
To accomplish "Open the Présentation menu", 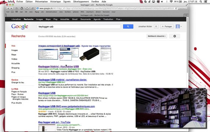I will pyautogui.click(x=41, y=1).
